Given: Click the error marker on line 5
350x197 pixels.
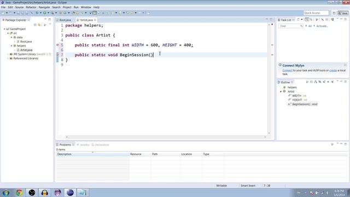Looking at the screenshot, I should tap(57, 45).
